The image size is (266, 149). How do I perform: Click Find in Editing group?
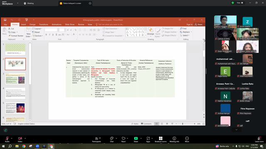click(183, 29)
